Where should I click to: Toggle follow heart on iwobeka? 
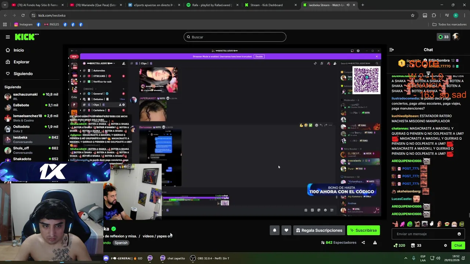(286, 230)
